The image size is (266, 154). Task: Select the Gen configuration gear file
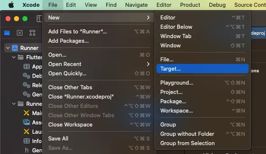coord(27,94)
